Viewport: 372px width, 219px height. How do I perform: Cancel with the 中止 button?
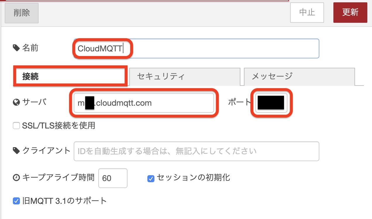(307, 13)
